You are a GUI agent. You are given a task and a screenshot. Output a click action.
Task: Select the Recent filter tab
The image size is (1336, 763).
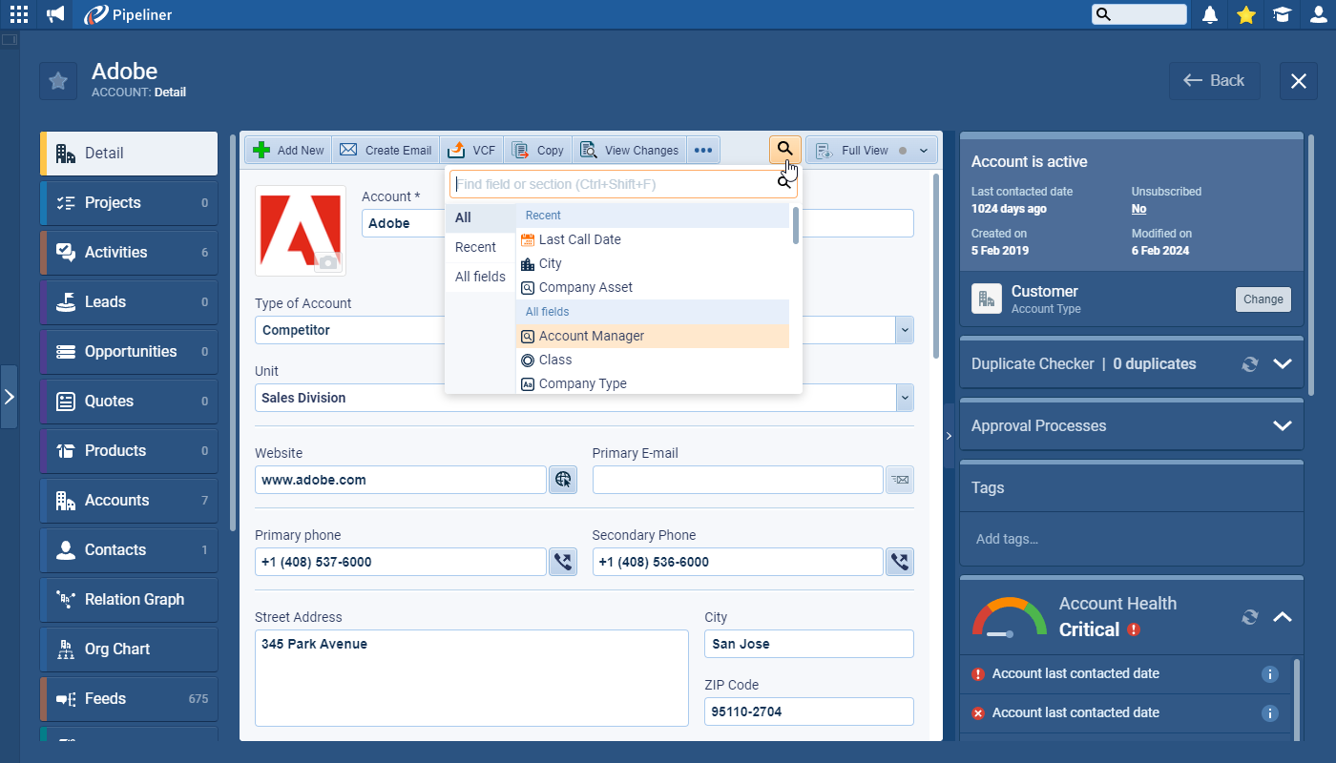[x=475, y=247]
